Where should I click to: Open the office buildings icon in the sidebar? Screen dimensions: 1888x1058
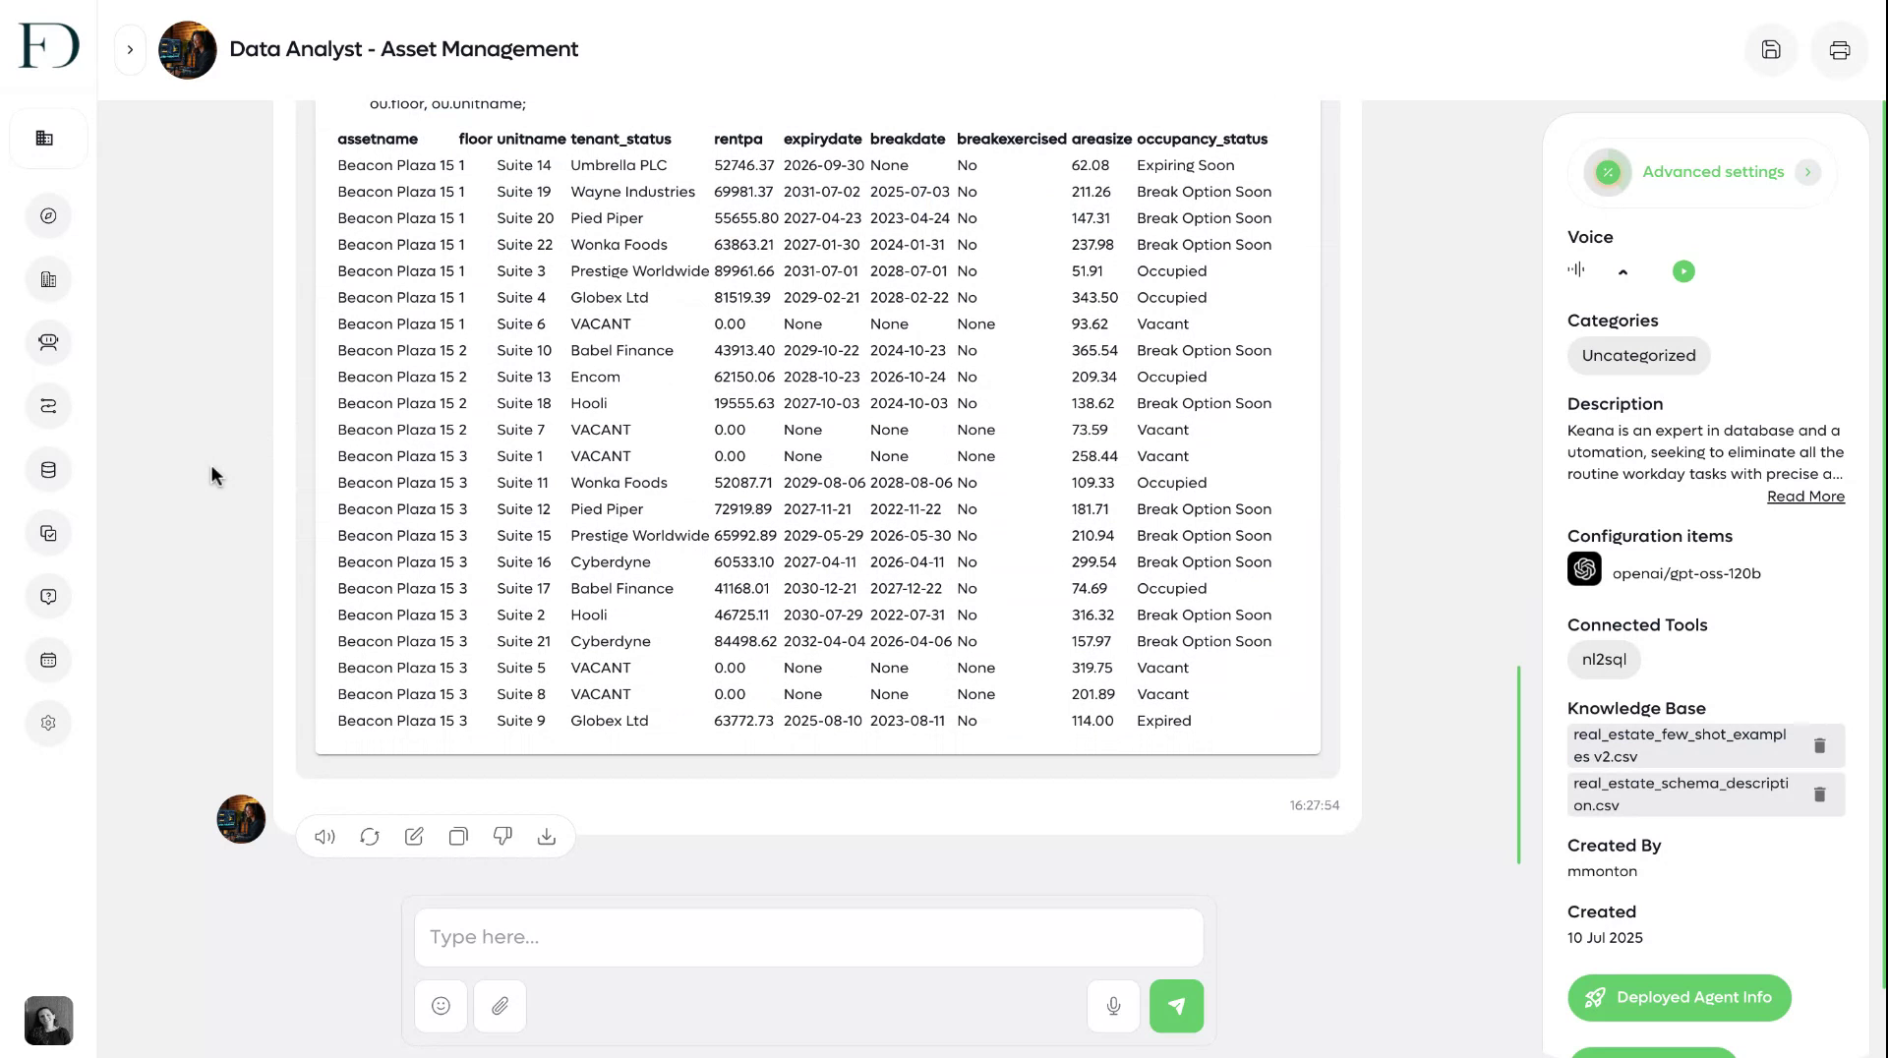pyautogui.click(x=48, y=280)
